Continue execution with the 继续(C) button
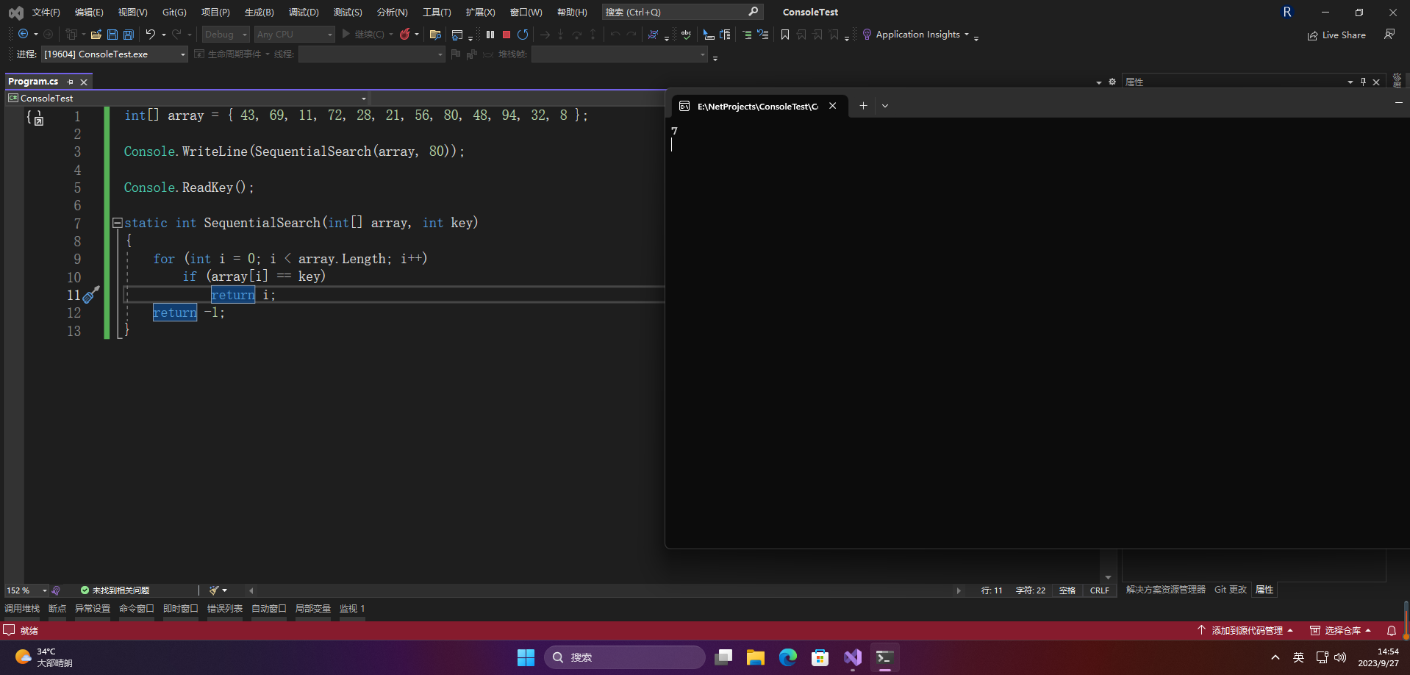 coord(362,34)
